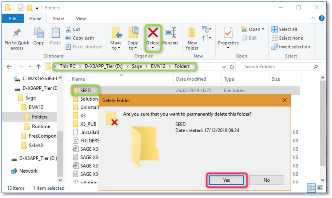Switch to the Share tab
The image size is (332, 198).
click(59, 19)
